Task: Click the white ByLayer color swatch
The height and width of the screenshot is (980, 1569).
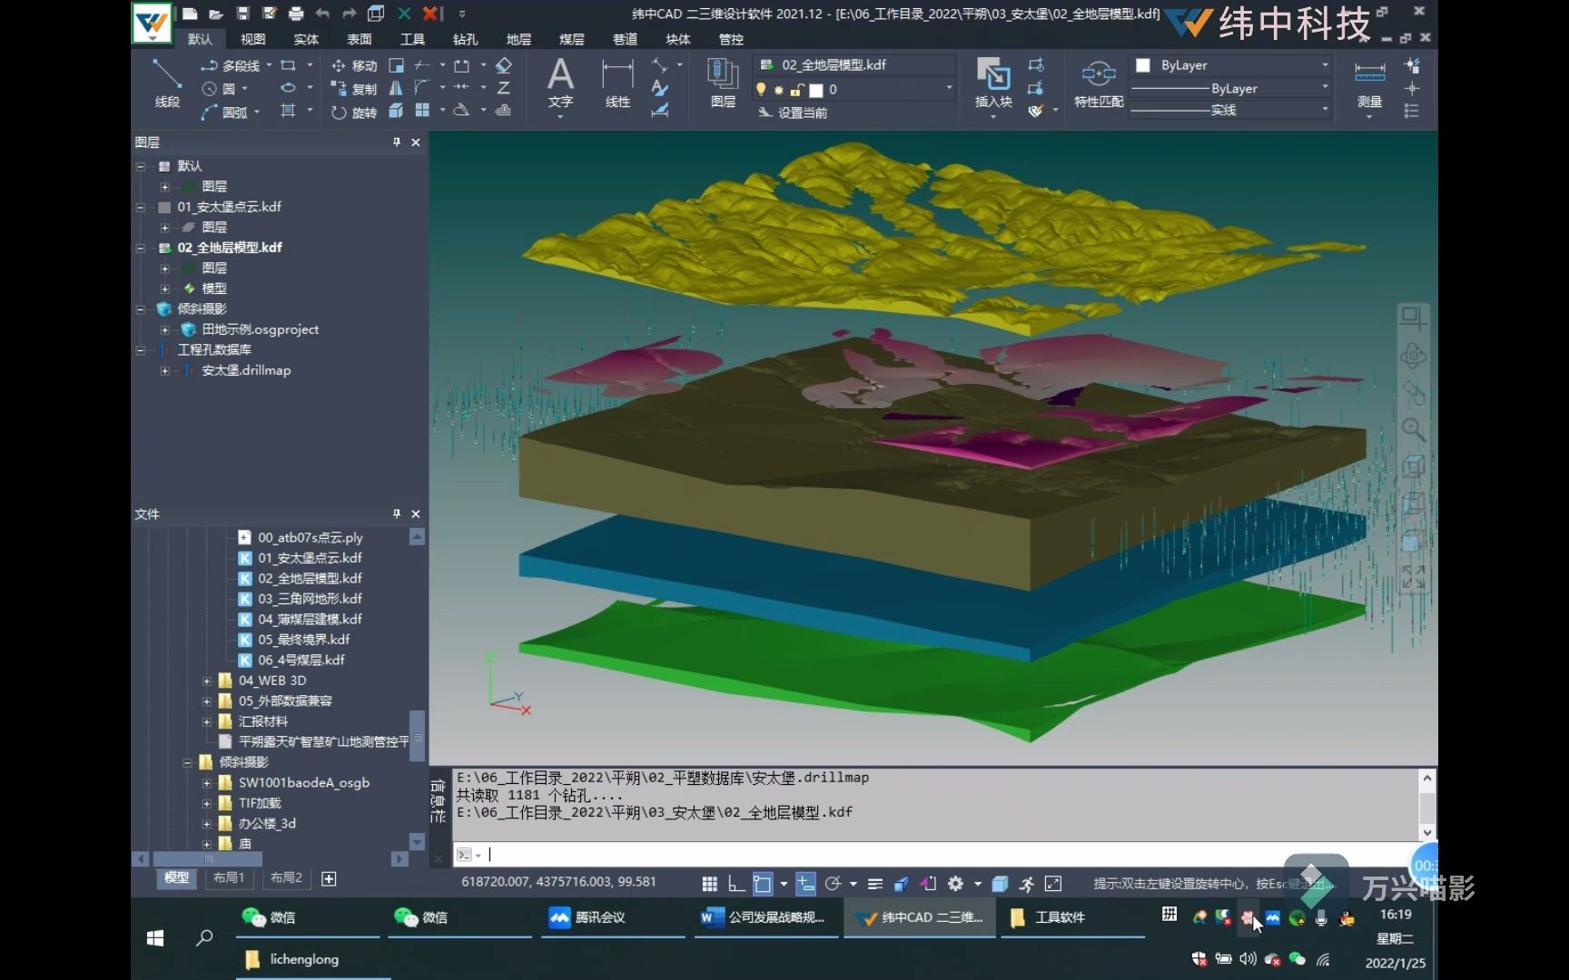Action: 1144,65
